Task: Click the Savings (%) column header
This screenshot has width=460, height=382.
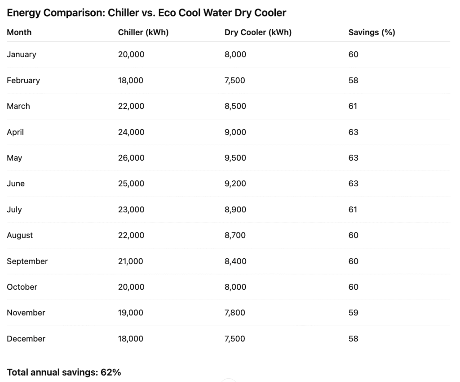Action: (x=372, y=32)
